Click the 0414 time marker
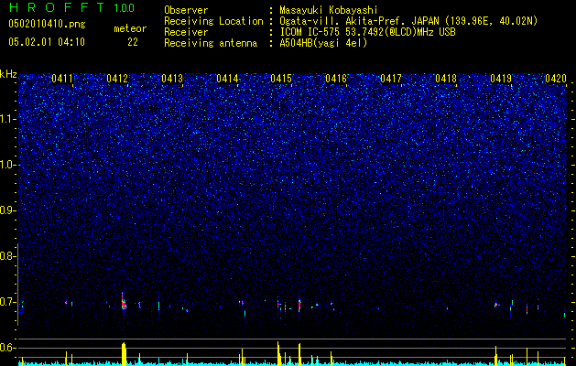The image size is (576, 366). pyautogui.click(x=227, y=79)
